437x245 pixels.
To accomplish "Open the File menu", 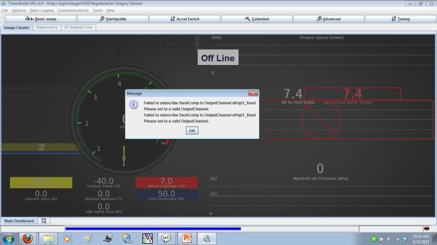I will pos(5,10).
